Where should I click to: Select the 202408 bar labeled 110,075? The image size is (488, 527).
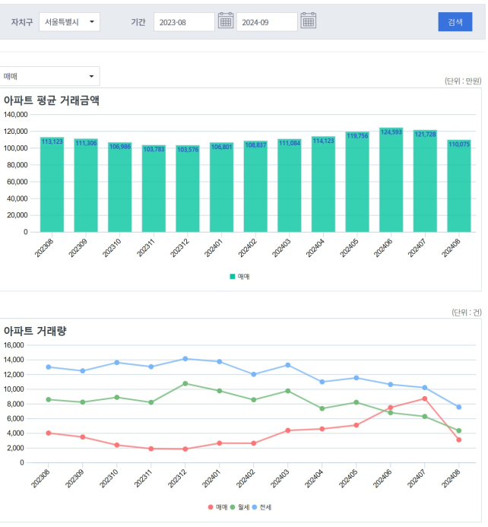(x=459, y=186)
